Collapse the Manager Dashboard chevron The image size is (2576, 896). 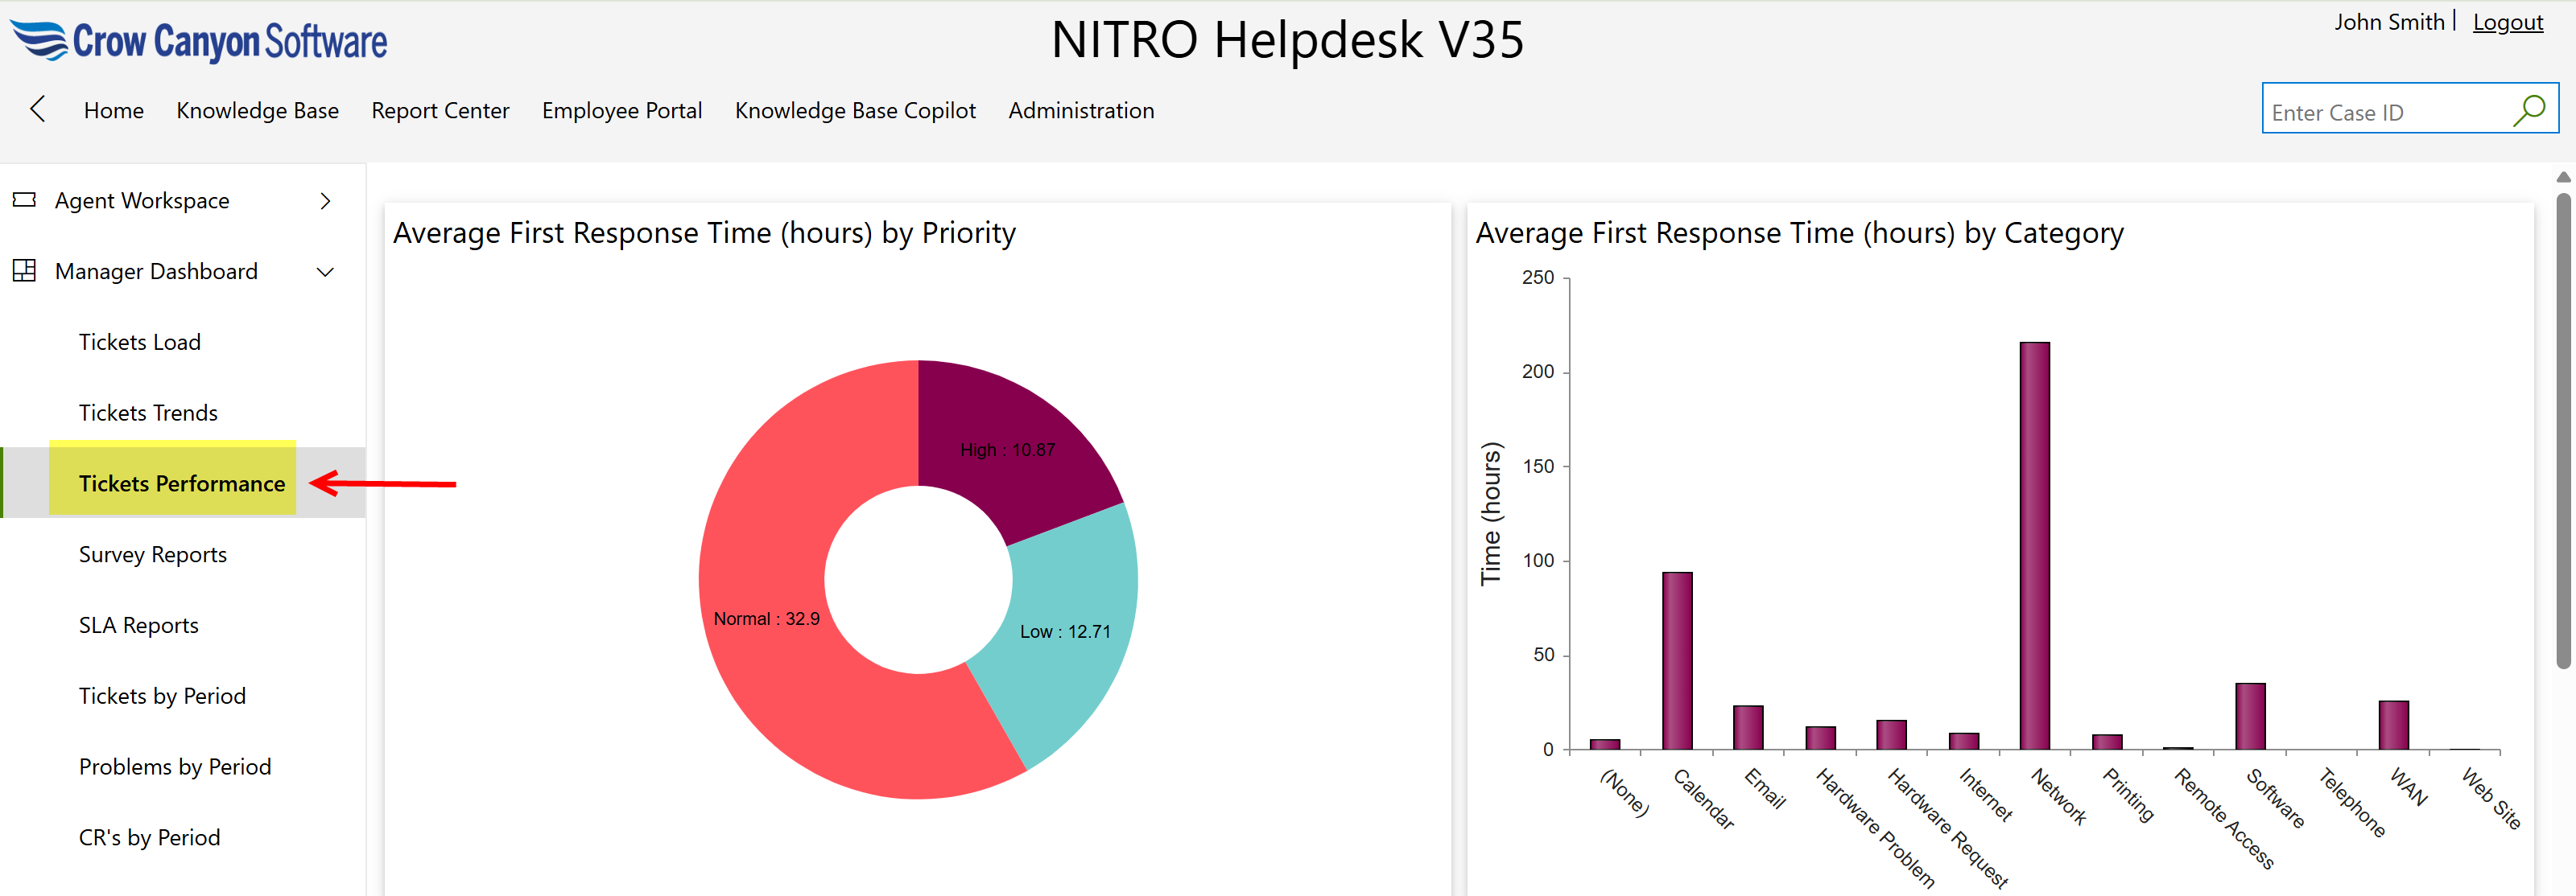pos(325,272)
